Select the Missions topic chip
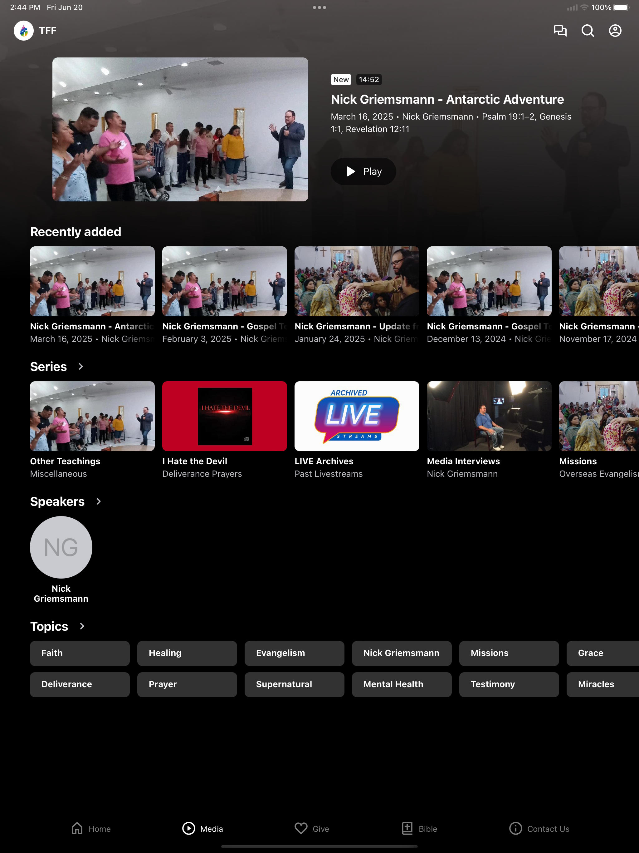This screenshot has height=853, width=639. 509,653
